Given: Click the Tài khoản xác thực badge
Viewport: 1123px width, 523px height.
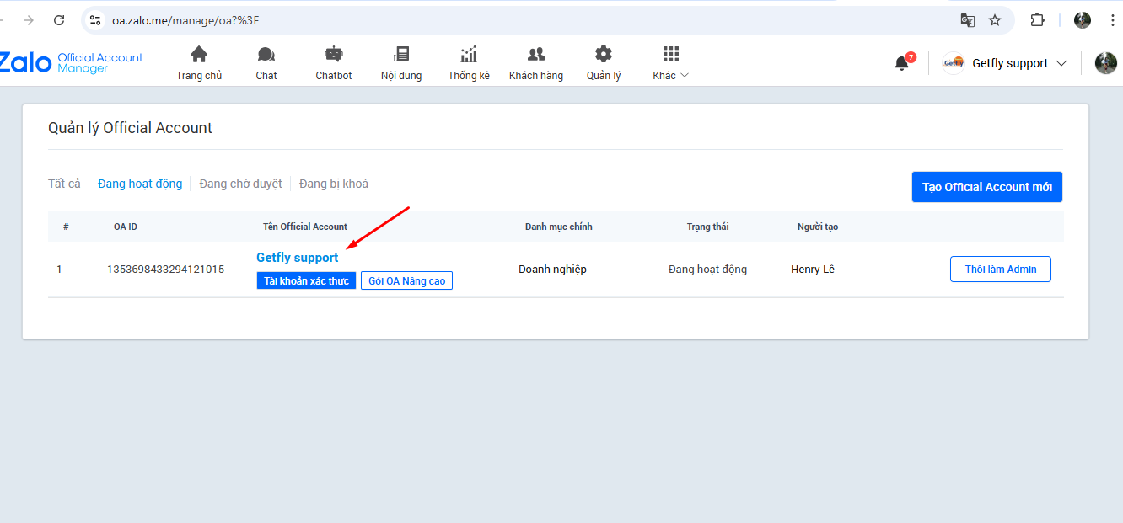Looking at the screenshot, I should [x=306, y=280].
